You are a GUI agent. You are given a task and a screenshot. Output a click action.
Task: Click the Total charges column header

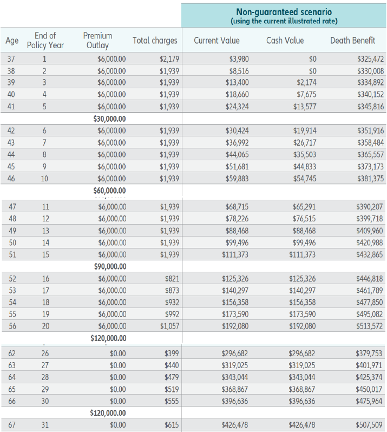[155, 41]
